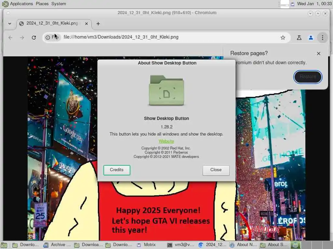Switch to vm3@v... terminal taskbar window

(x=180, y=245)
